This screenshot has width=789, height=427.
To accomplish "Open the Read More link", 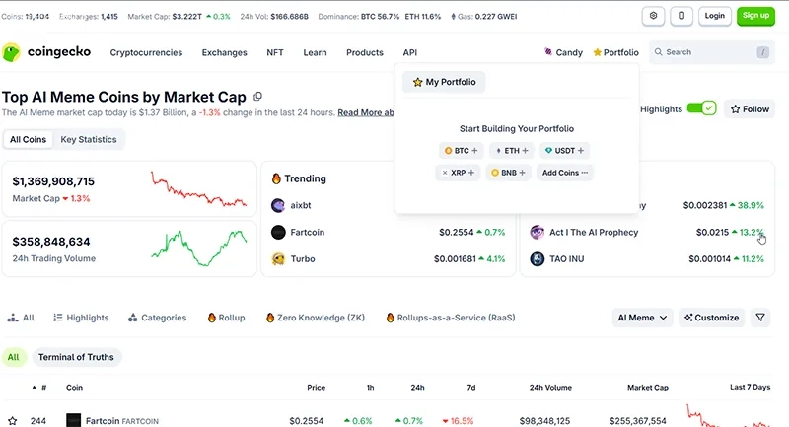I will (x=366, y=112).
